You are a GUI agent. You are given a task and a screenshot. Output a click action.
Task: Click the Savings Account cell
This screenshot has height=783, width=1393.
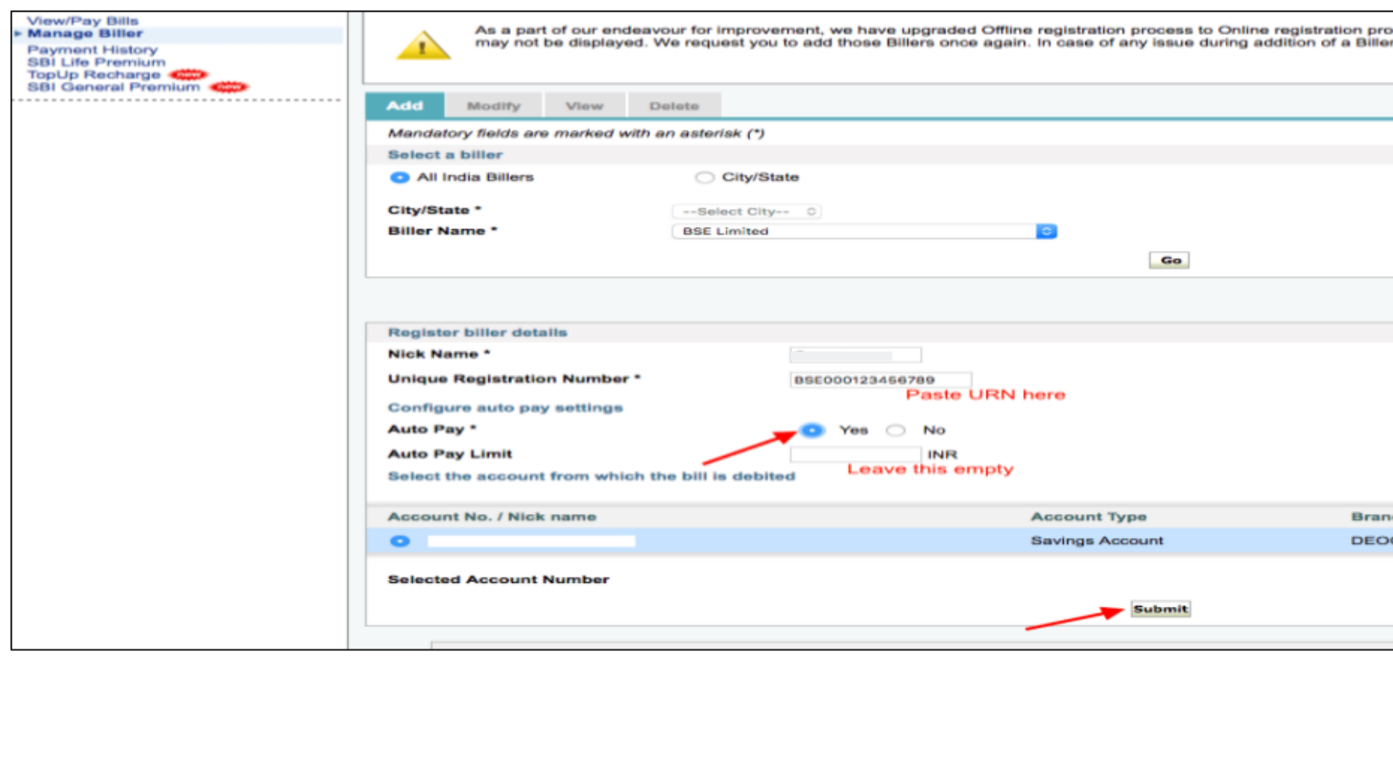[1097, 541]
